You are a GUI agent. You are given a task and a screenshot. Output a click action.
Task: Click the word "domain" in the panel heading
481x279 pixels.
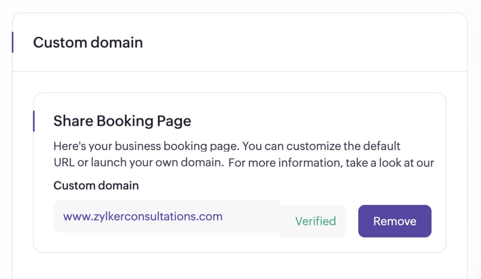[x=116, y=43]
